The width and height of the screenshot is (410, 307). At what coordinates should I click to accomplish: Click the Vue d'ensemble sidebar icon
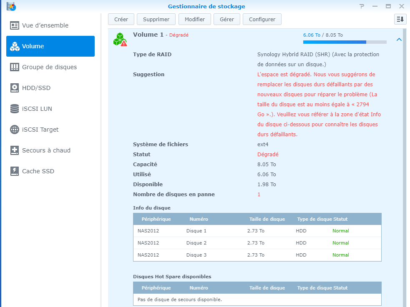point(15,25)
